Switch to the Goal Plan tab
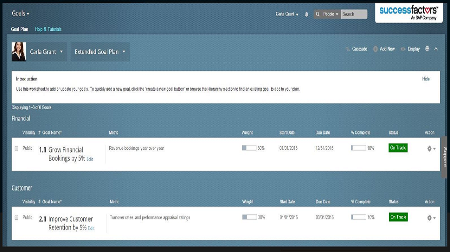The width and height of the screenshot is (450, 252). 20,29
